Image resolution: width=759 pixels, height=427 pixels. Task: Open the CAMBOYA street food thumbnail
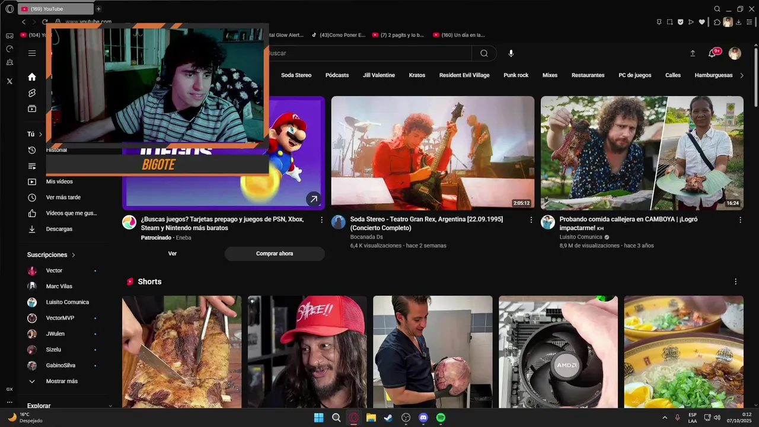tap(642, 153)
